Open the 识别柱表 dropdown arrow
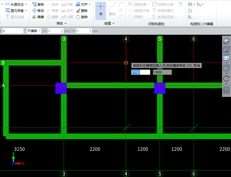The width and height of the screenshot is (231, 177). click(148, 4)
